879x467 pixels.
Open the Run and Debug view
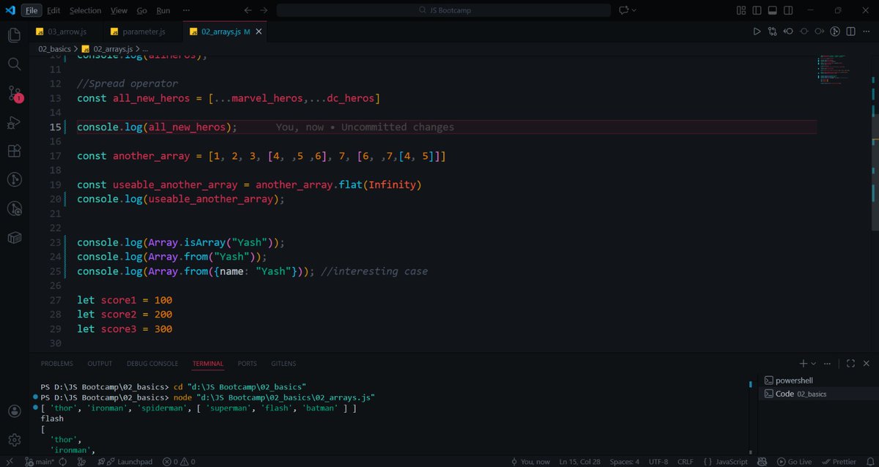tap(14, 122)
